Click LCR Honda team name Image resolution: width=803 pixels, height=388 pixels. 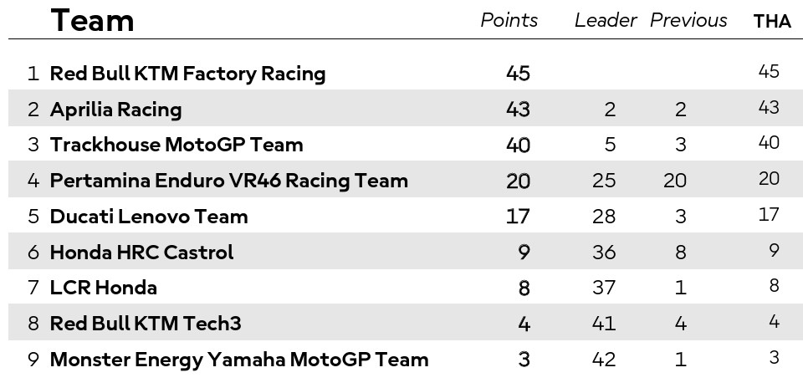coord(103,288)
